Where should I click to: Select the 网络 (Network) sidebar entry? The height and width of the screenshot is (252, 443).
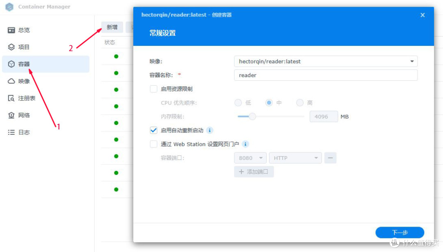click(24, 115)
